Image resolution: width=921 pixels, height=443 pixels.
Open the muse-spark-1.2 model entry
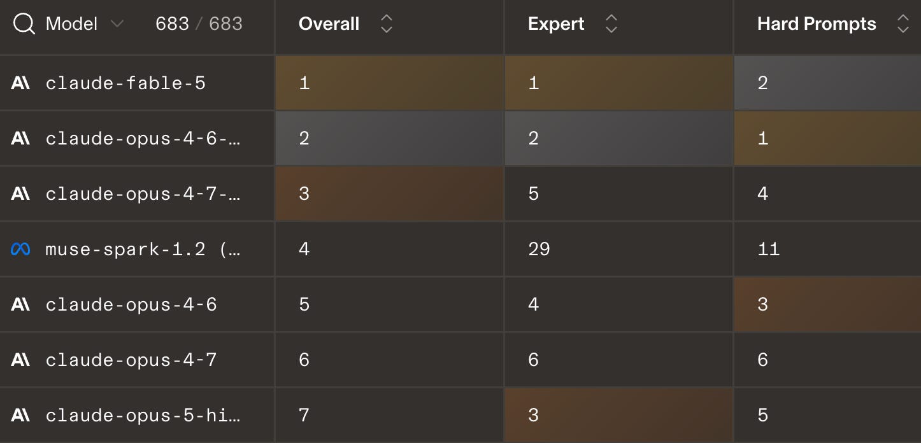[x=143, y=250]
